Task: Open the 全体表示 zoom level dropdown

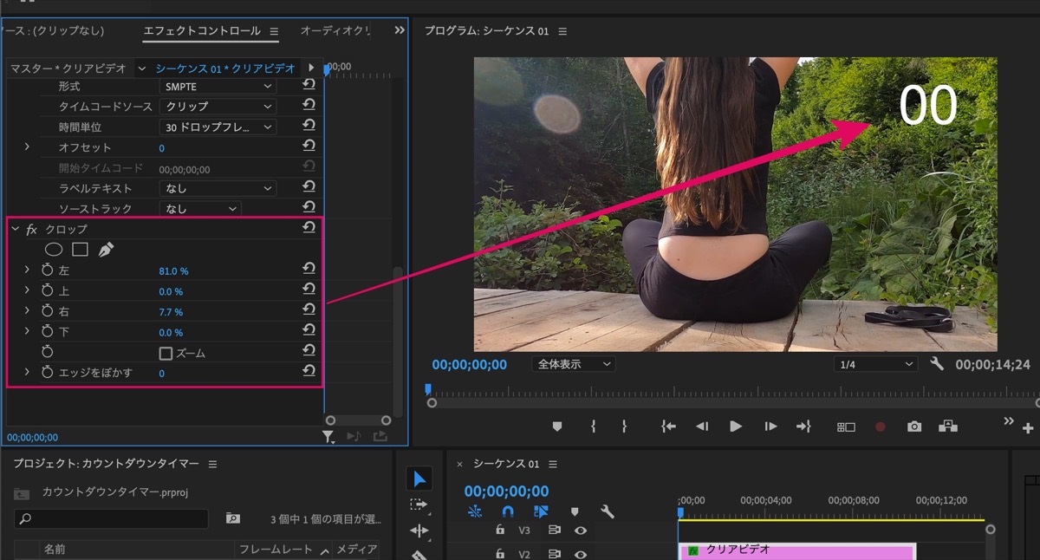Action: pyautogui.click(x=574, y=364)
